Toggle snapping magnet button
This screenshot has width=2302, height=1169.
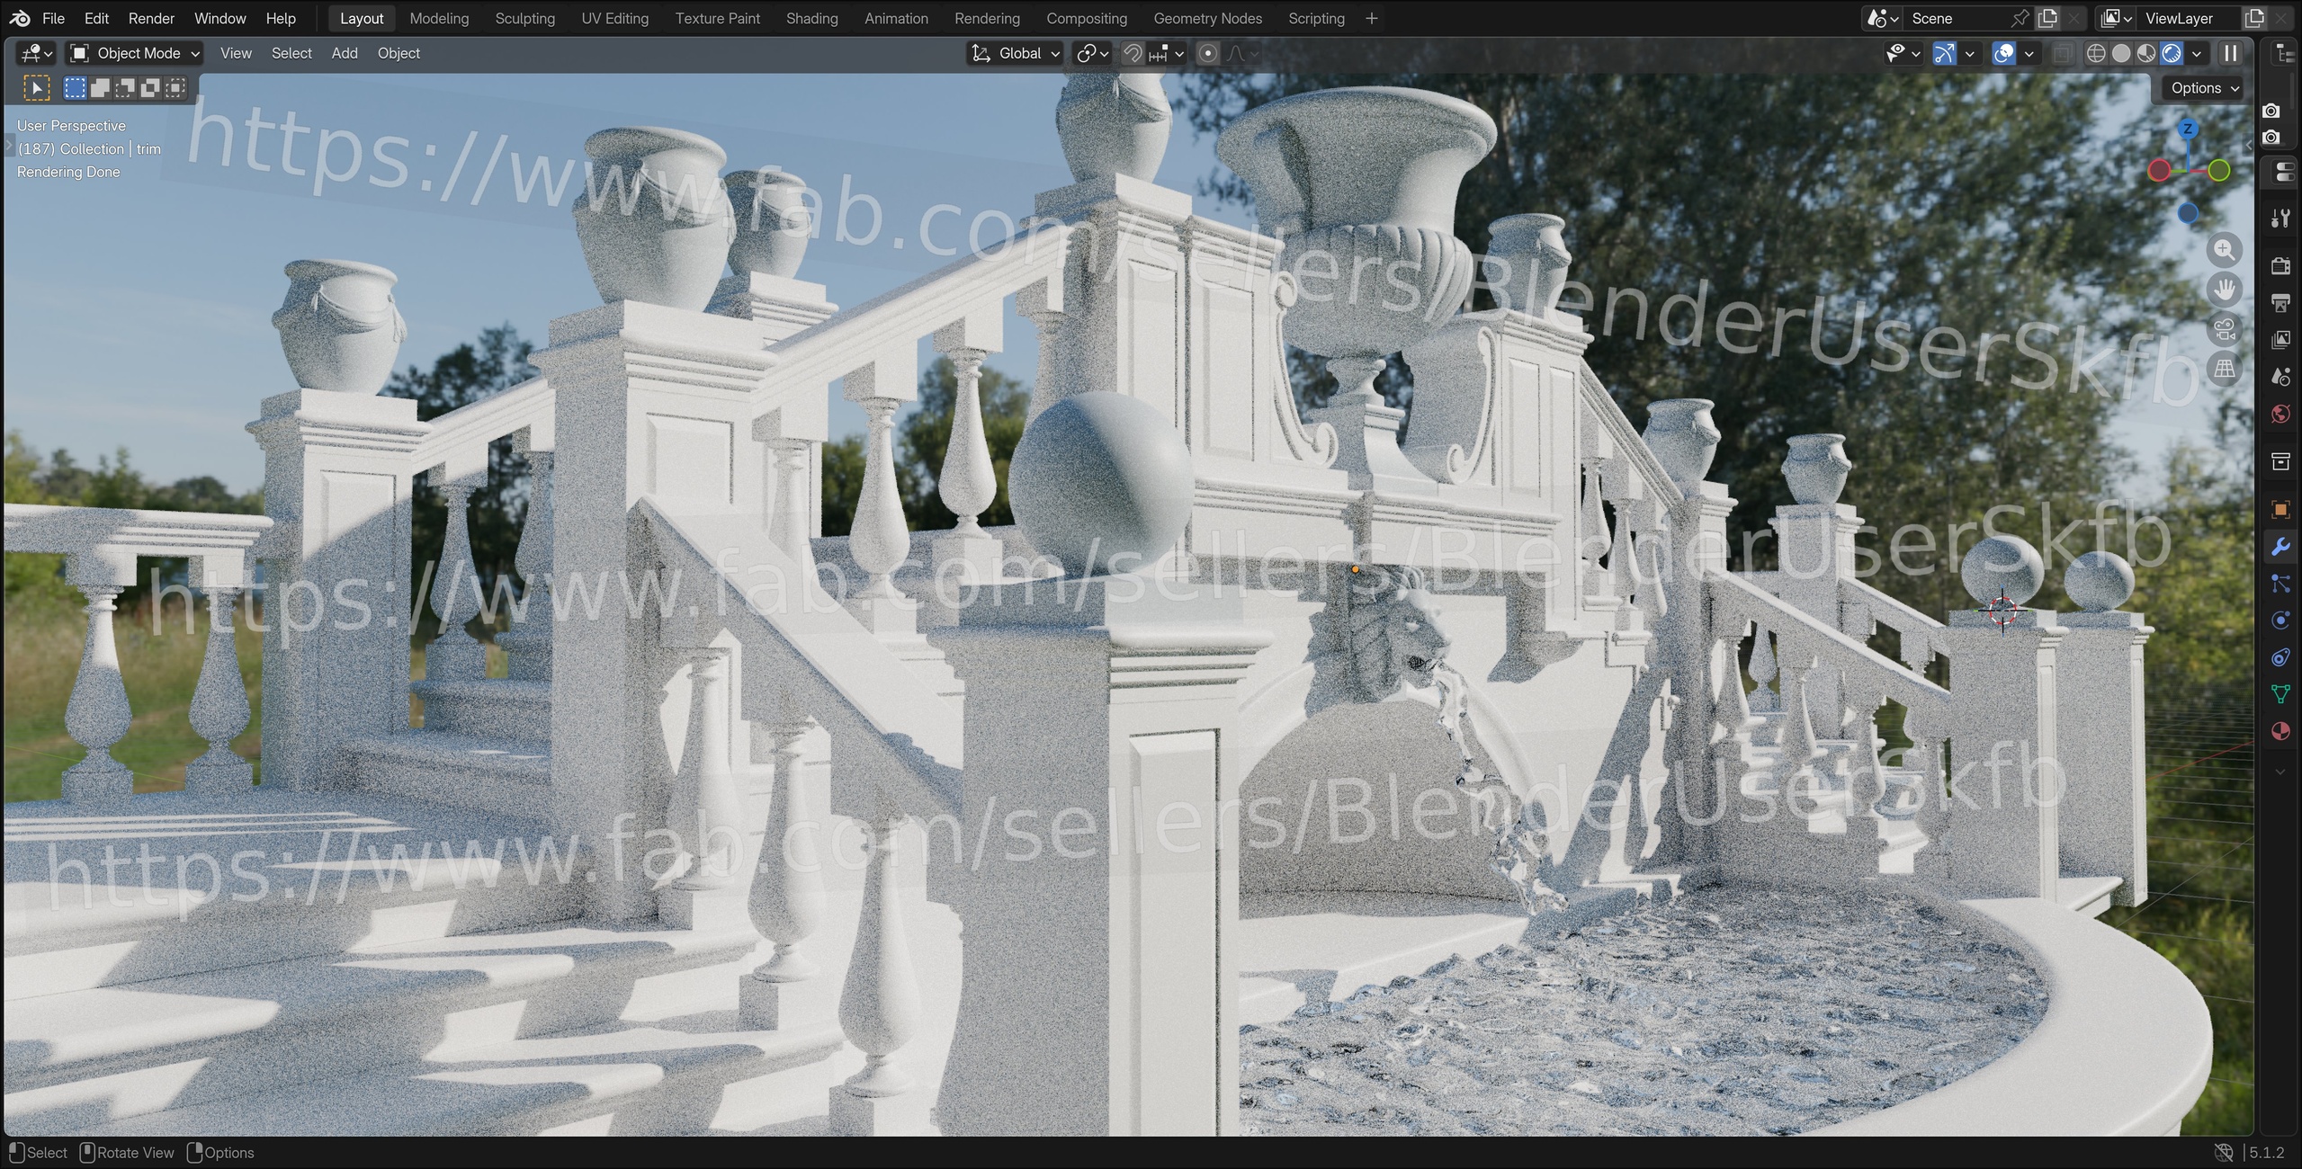pos(1133,54)
